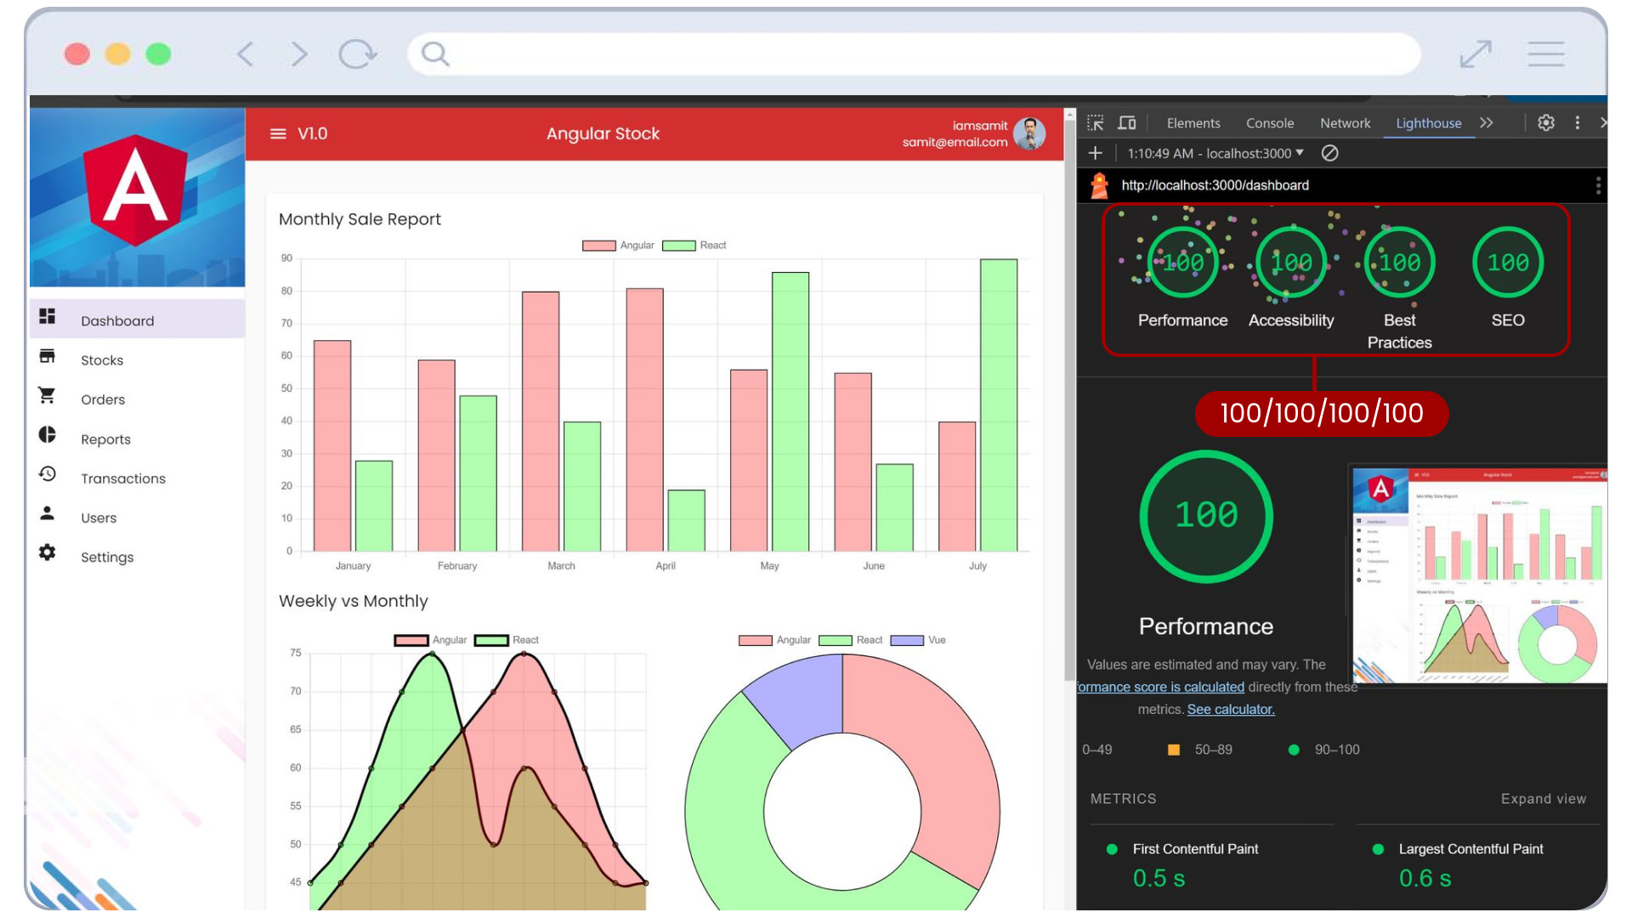Toggle React legend in Monthly Sale Report

[694, 246]
